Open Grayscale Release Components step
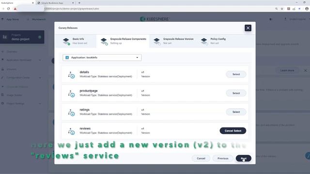The height and width of the screenshot is (174, 310). click(x=123, y=41)
